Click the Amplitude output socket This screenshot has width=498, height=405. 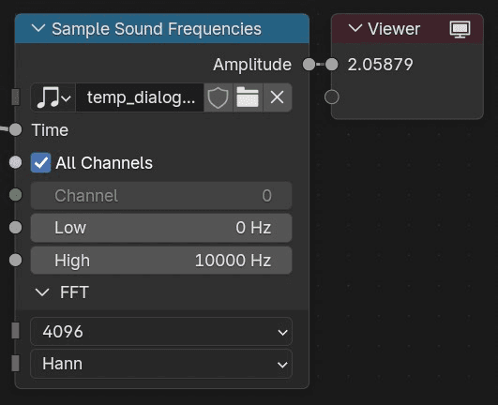pyautogui.click(x=309, y=65)
